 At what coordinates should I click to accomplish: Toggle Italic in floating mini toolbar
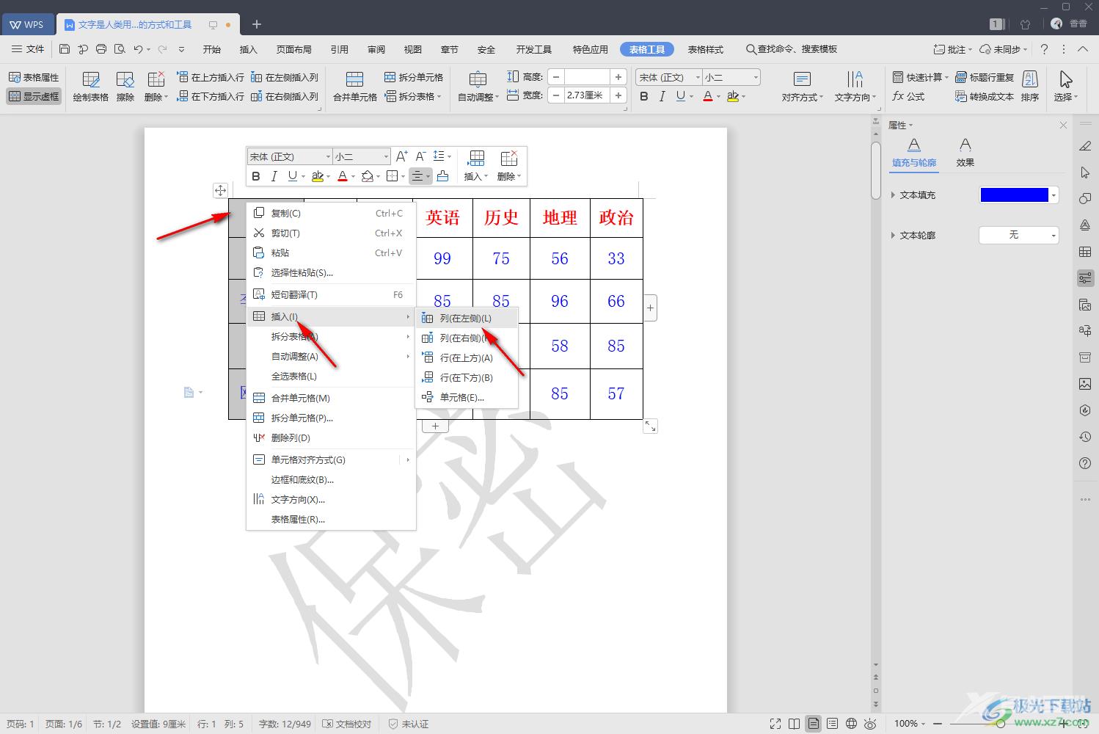tap(274, 176)
